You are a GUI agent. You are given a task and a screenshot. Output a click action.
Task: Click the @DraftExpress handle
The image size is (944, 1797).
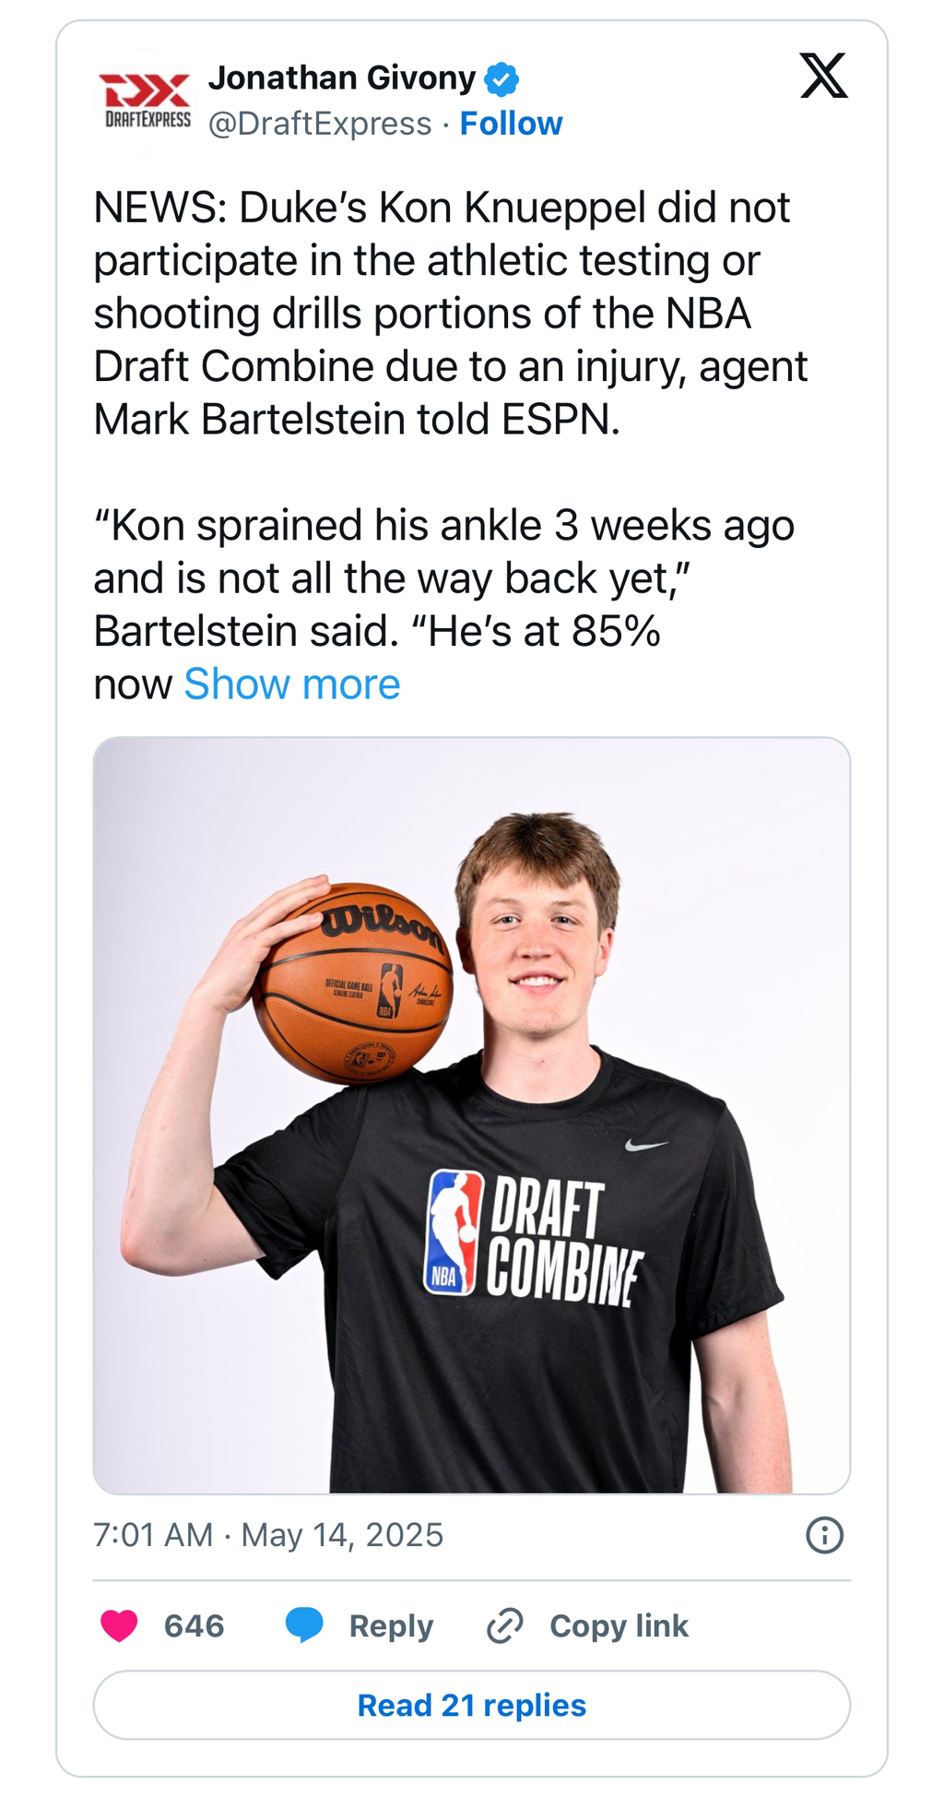(x=320, y=124)
